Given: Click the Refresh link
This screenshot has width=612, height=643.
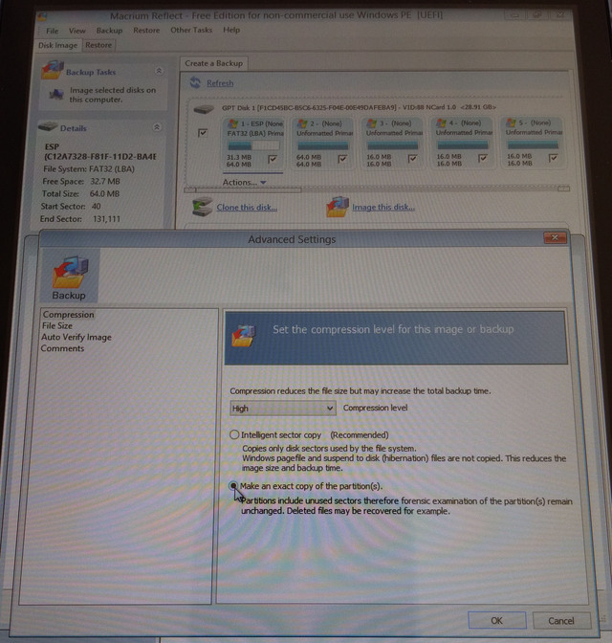Looking at the screenshot, I should (220, 83).
